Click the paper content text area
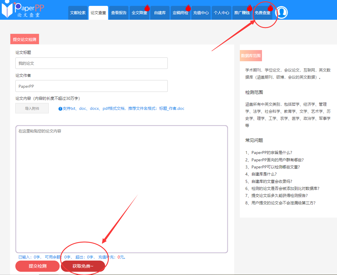 pyautogui.click(x=122, y=189)
